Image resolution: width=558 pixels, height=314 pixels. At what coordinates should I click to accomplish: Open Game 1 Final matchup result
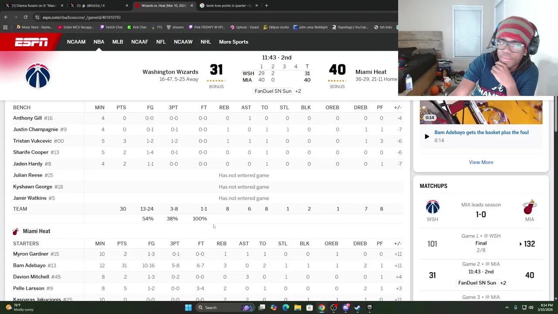[x=481, y=243]
